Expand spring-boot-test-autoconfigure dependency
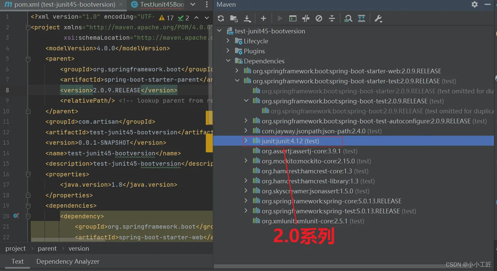The width and height of the screenshot is (497, 271). coord(246,121)
